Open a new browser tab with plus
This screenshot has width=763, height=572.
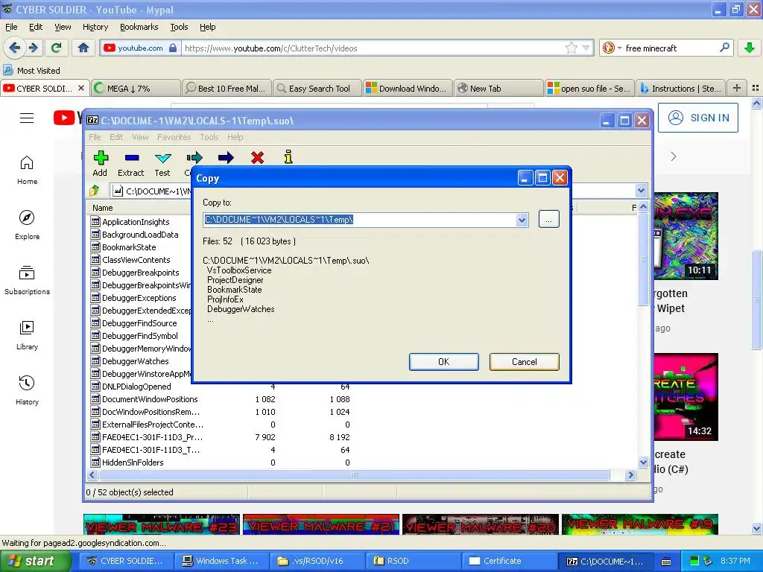(737, 88)
